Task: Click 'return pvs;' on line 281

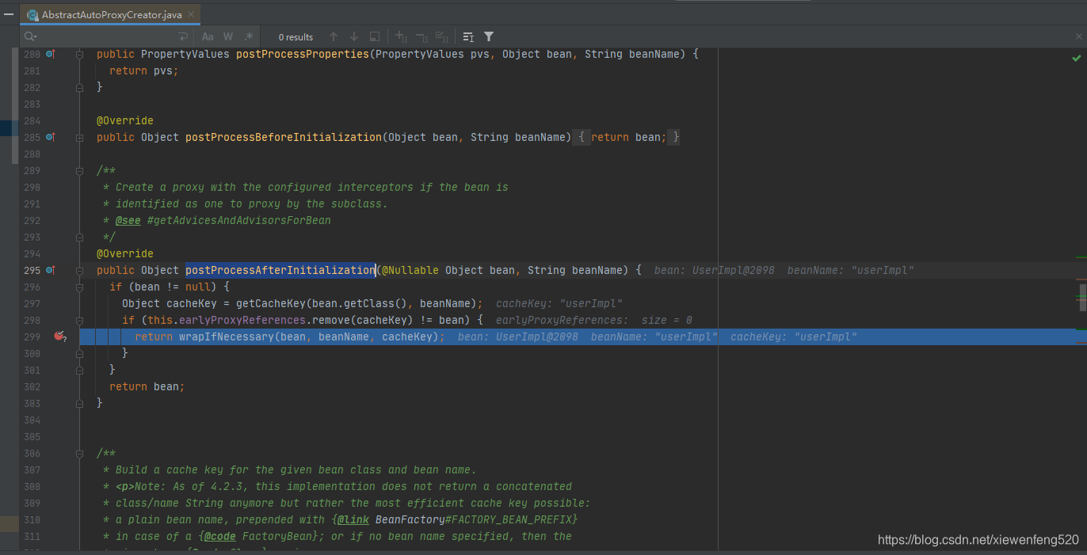Action: click(144, 70)
